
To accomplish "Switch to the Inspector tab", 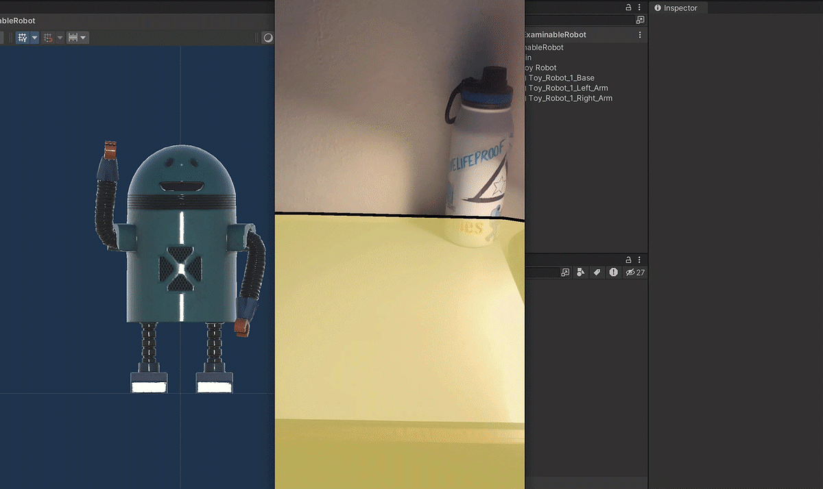I will (678, 8).
